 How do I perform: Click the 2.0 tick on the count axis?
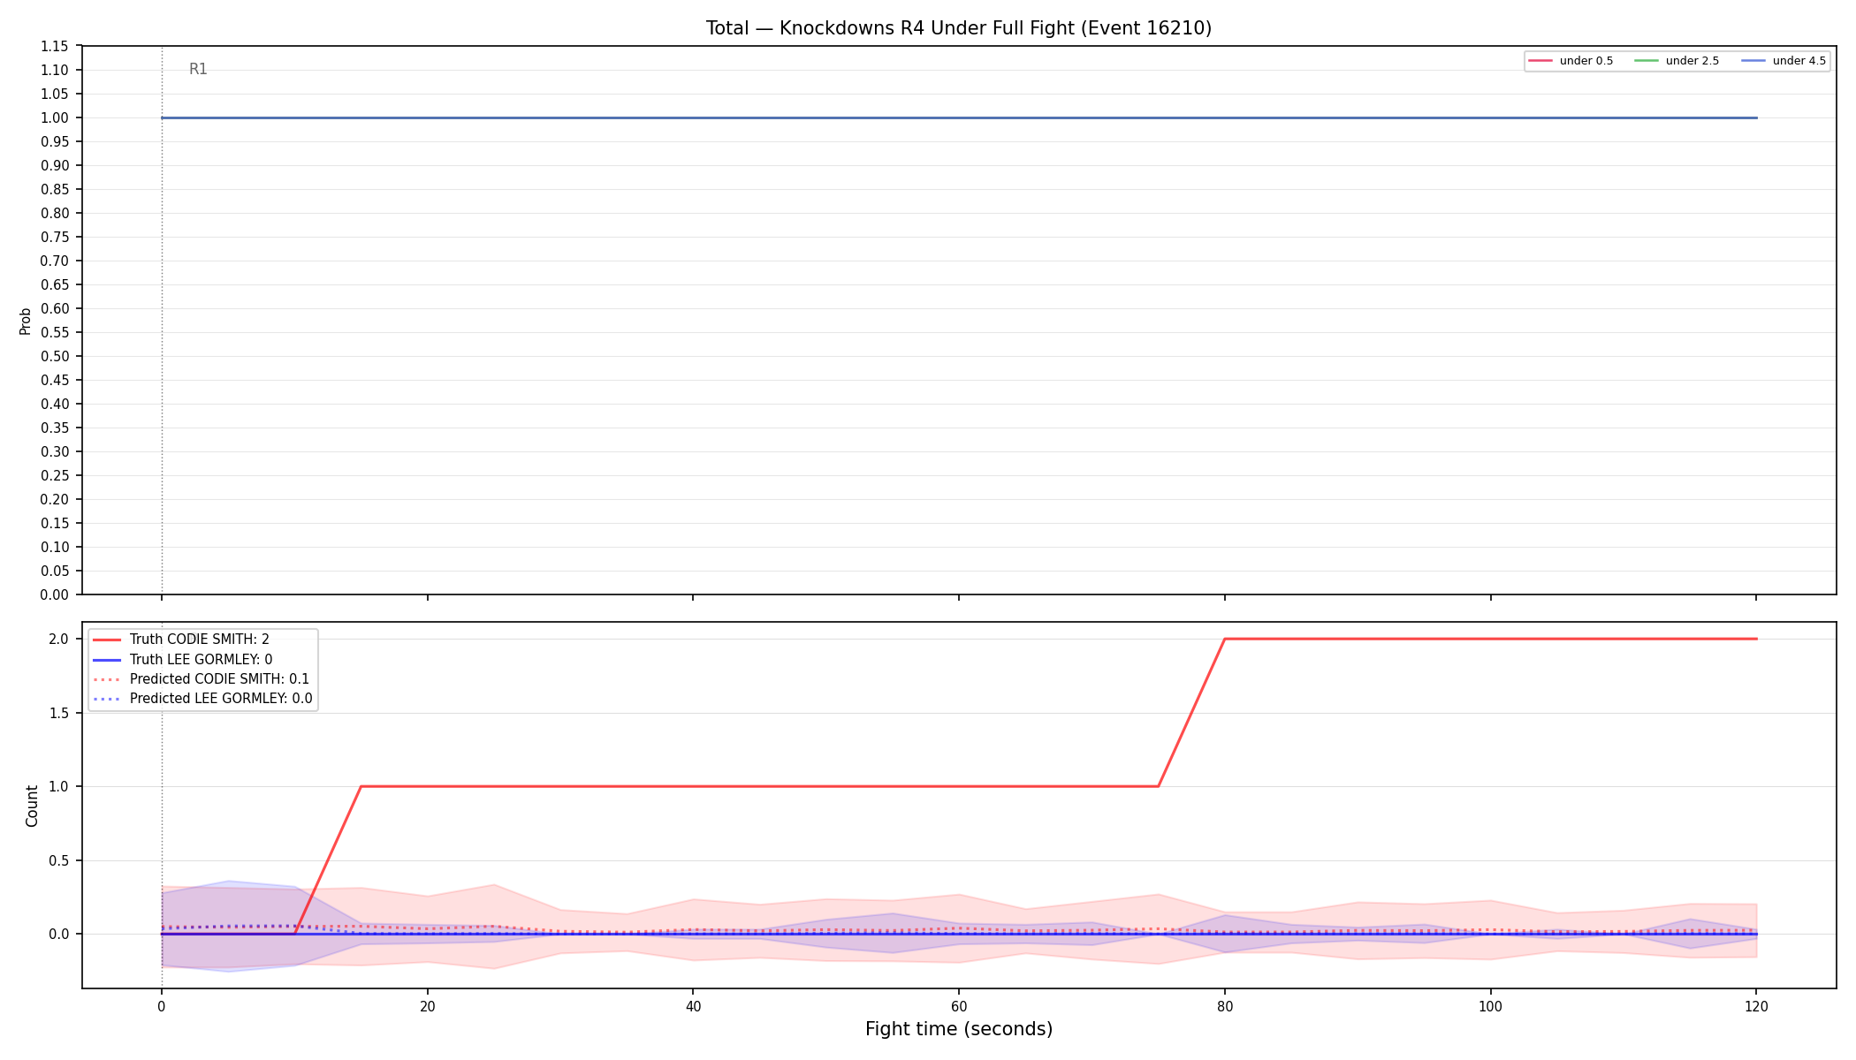(59, 640)
